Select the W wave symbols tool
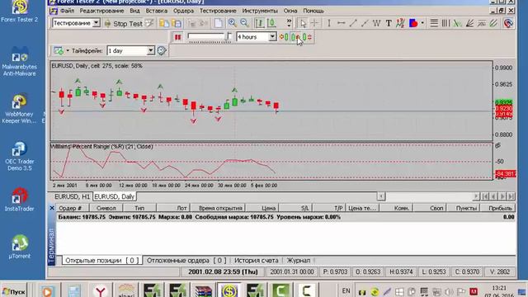This screenshot has width=528, height=297. click(376, 23)
